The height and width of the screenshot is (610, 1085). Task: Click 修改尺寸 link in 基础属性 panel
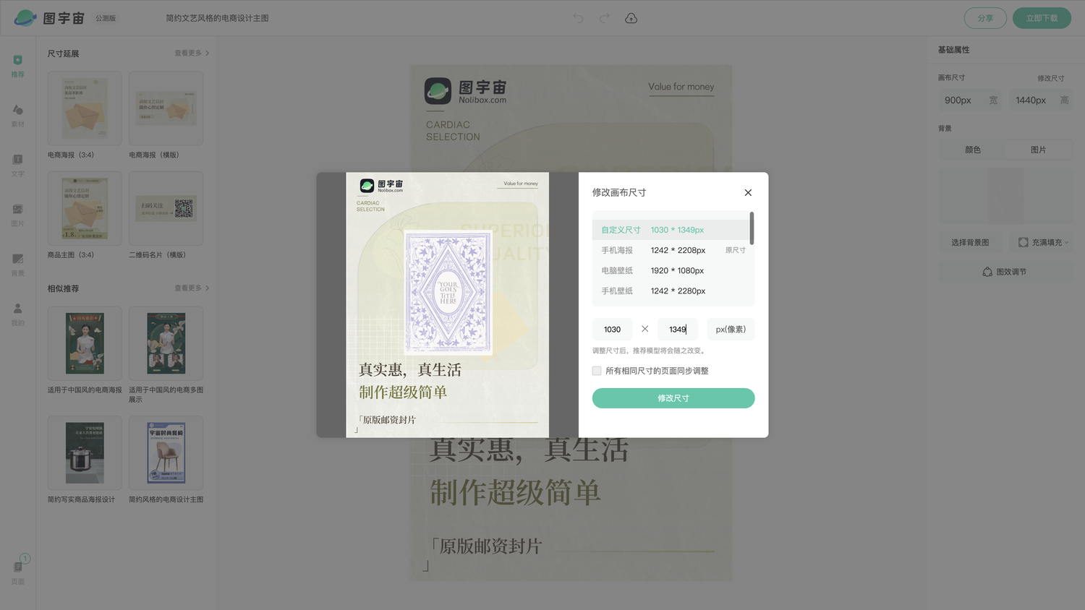[x=1050, y=78]
